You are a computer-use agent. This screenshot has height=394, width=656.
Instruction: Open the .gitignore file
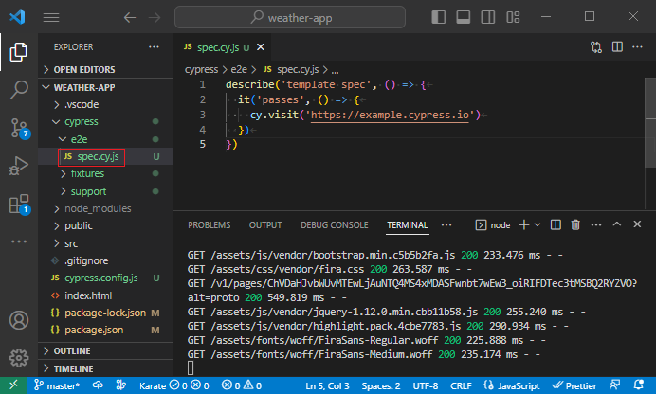tap(105, 260)
